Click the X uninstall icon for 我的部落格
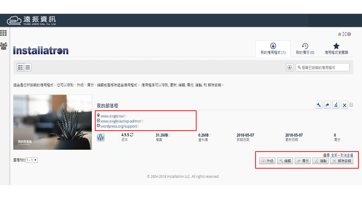This screenshot has height=199, width=362. [x=345, y=105]
